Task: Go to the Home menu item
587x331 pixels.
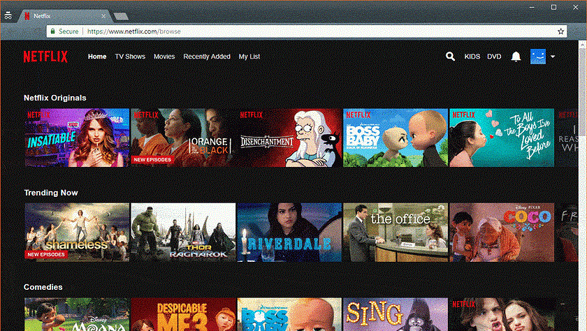Action: click(97, 57)
